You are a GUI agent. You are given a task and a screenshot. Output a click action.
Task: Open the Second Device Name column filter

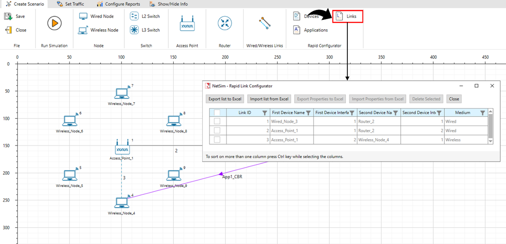395,113
